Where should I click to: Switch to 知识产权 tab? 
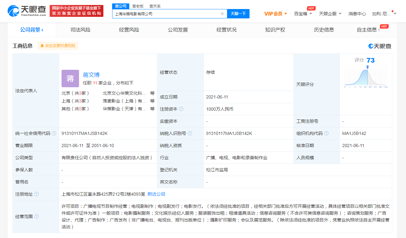pos(275,30)
